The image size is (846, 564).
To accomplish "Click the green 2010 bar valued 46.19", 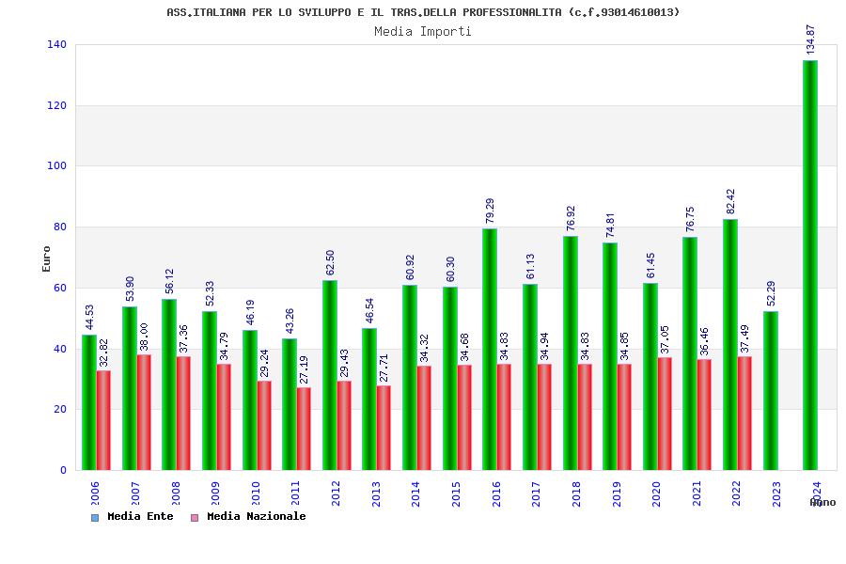I will click(x=249, y=399).
